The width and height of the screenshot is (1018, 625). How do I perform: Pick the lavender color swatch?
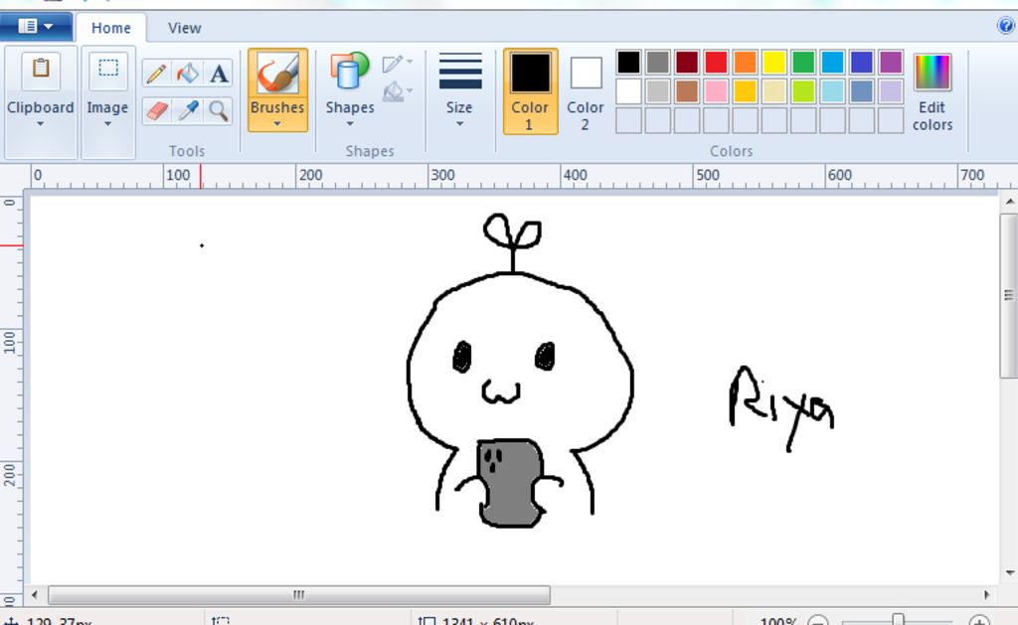[x=892, y=91]
